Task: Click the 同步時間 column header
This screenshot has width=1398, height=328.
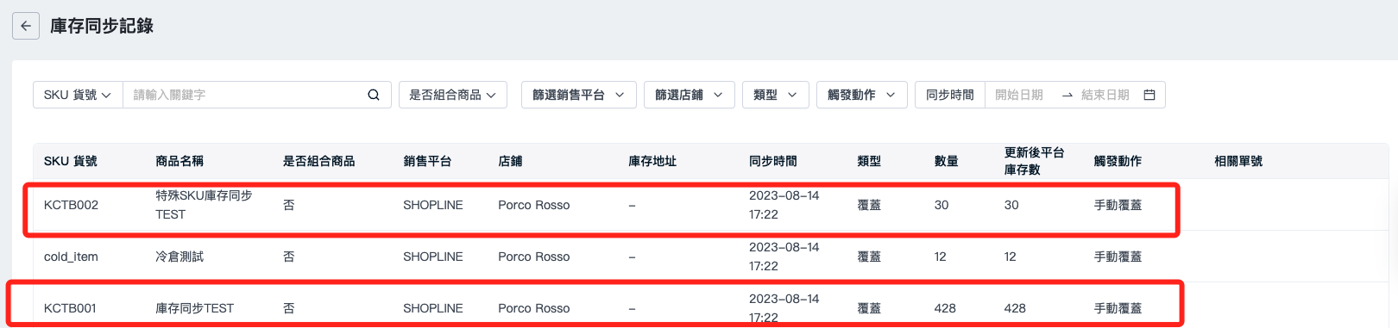Action: point(773,161)
